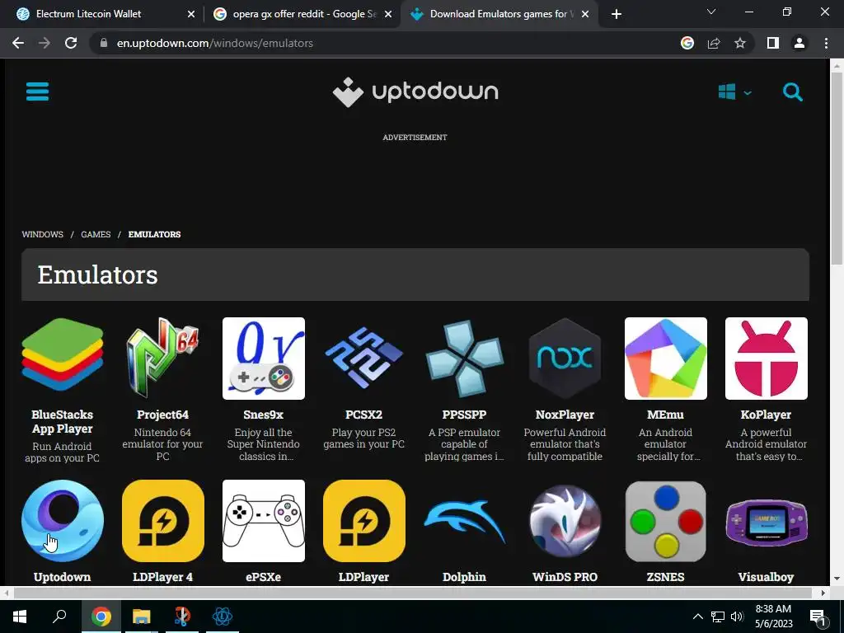Open the Snes9x app icon
The width and height of the screenshot is (844, 633).
pos(263,359)
